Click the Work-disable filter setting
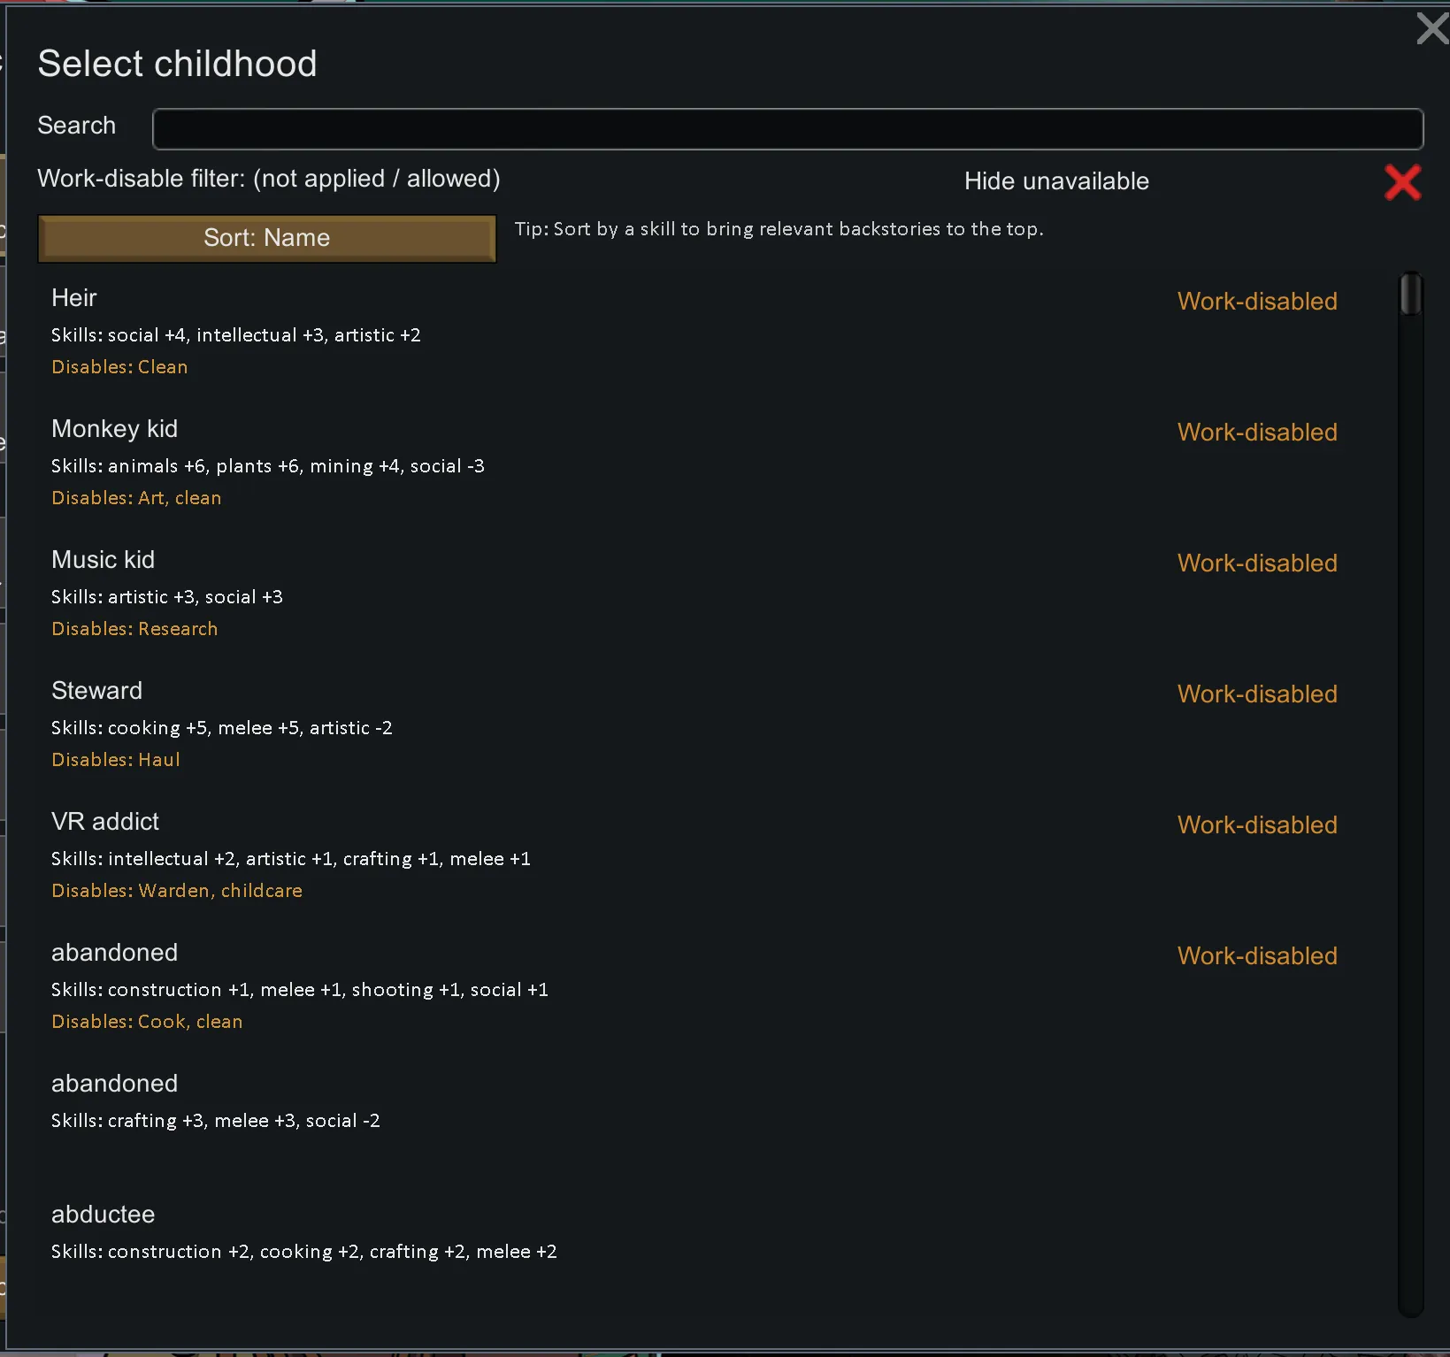 [x=269, y=179]
